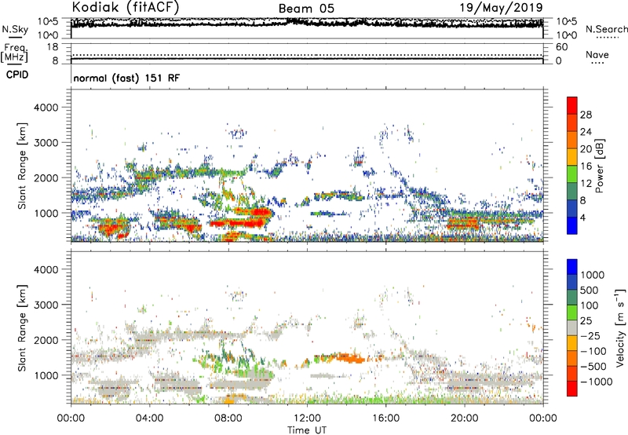Pick the light green 12-16 dB Power segment
Image resolution: width=628 pixels, height=435 pixels.
572,174
